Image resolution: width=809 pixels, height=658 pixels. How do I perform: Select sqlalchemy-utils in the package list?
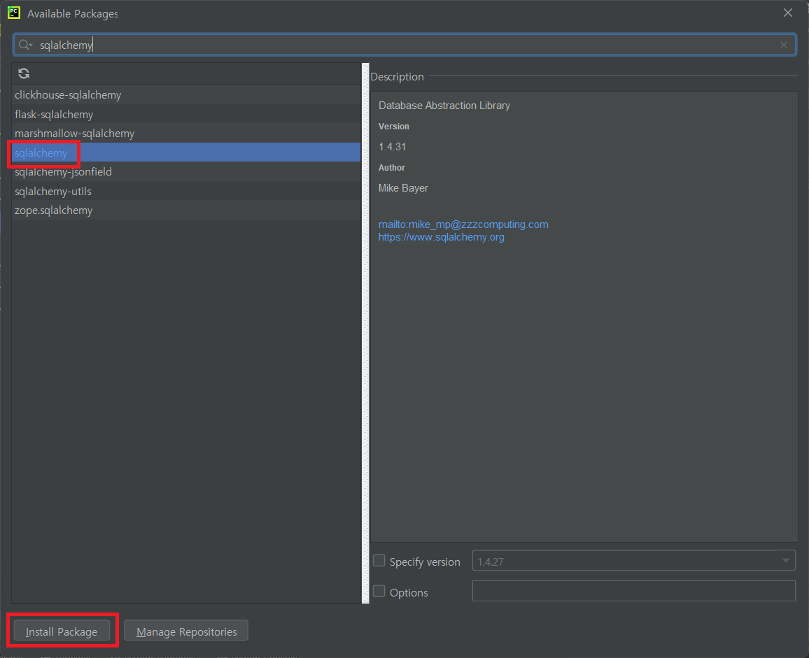coord(186,191)
